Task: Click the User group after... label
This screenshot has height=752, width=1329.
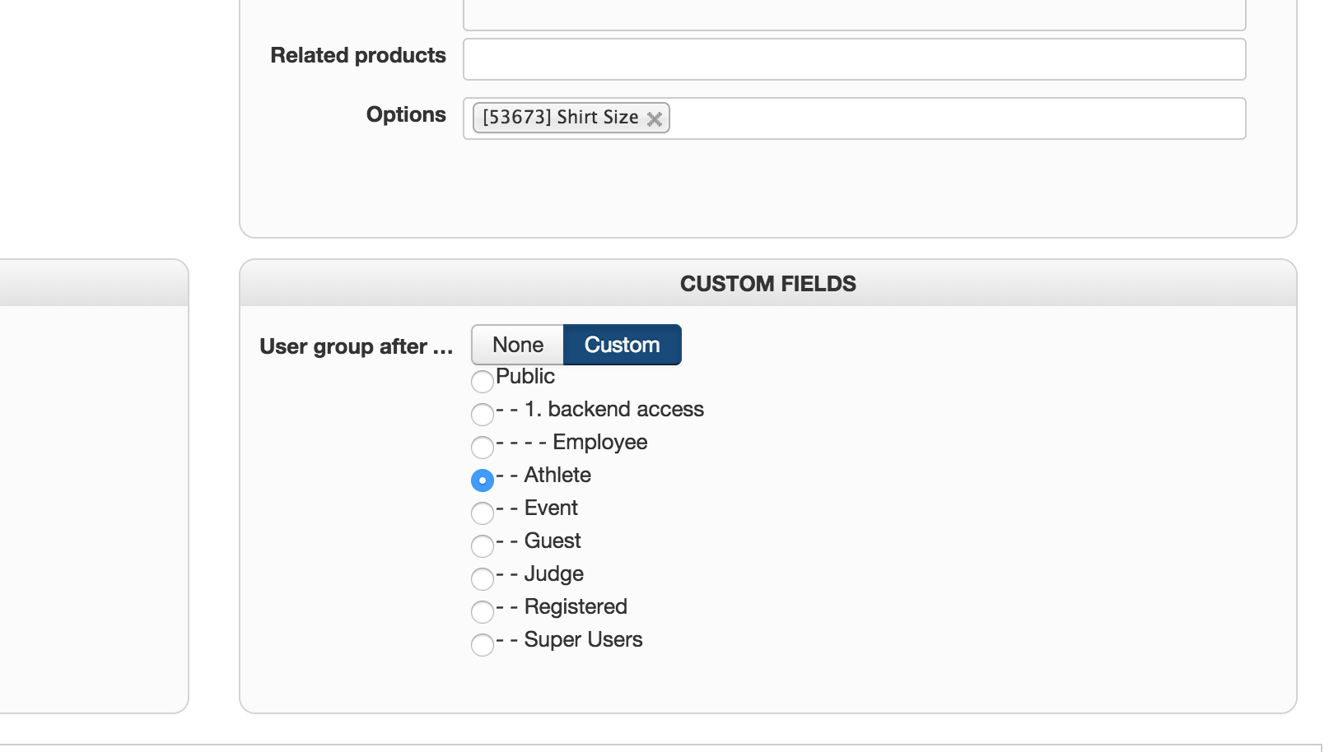Action: tap(356, 346)
